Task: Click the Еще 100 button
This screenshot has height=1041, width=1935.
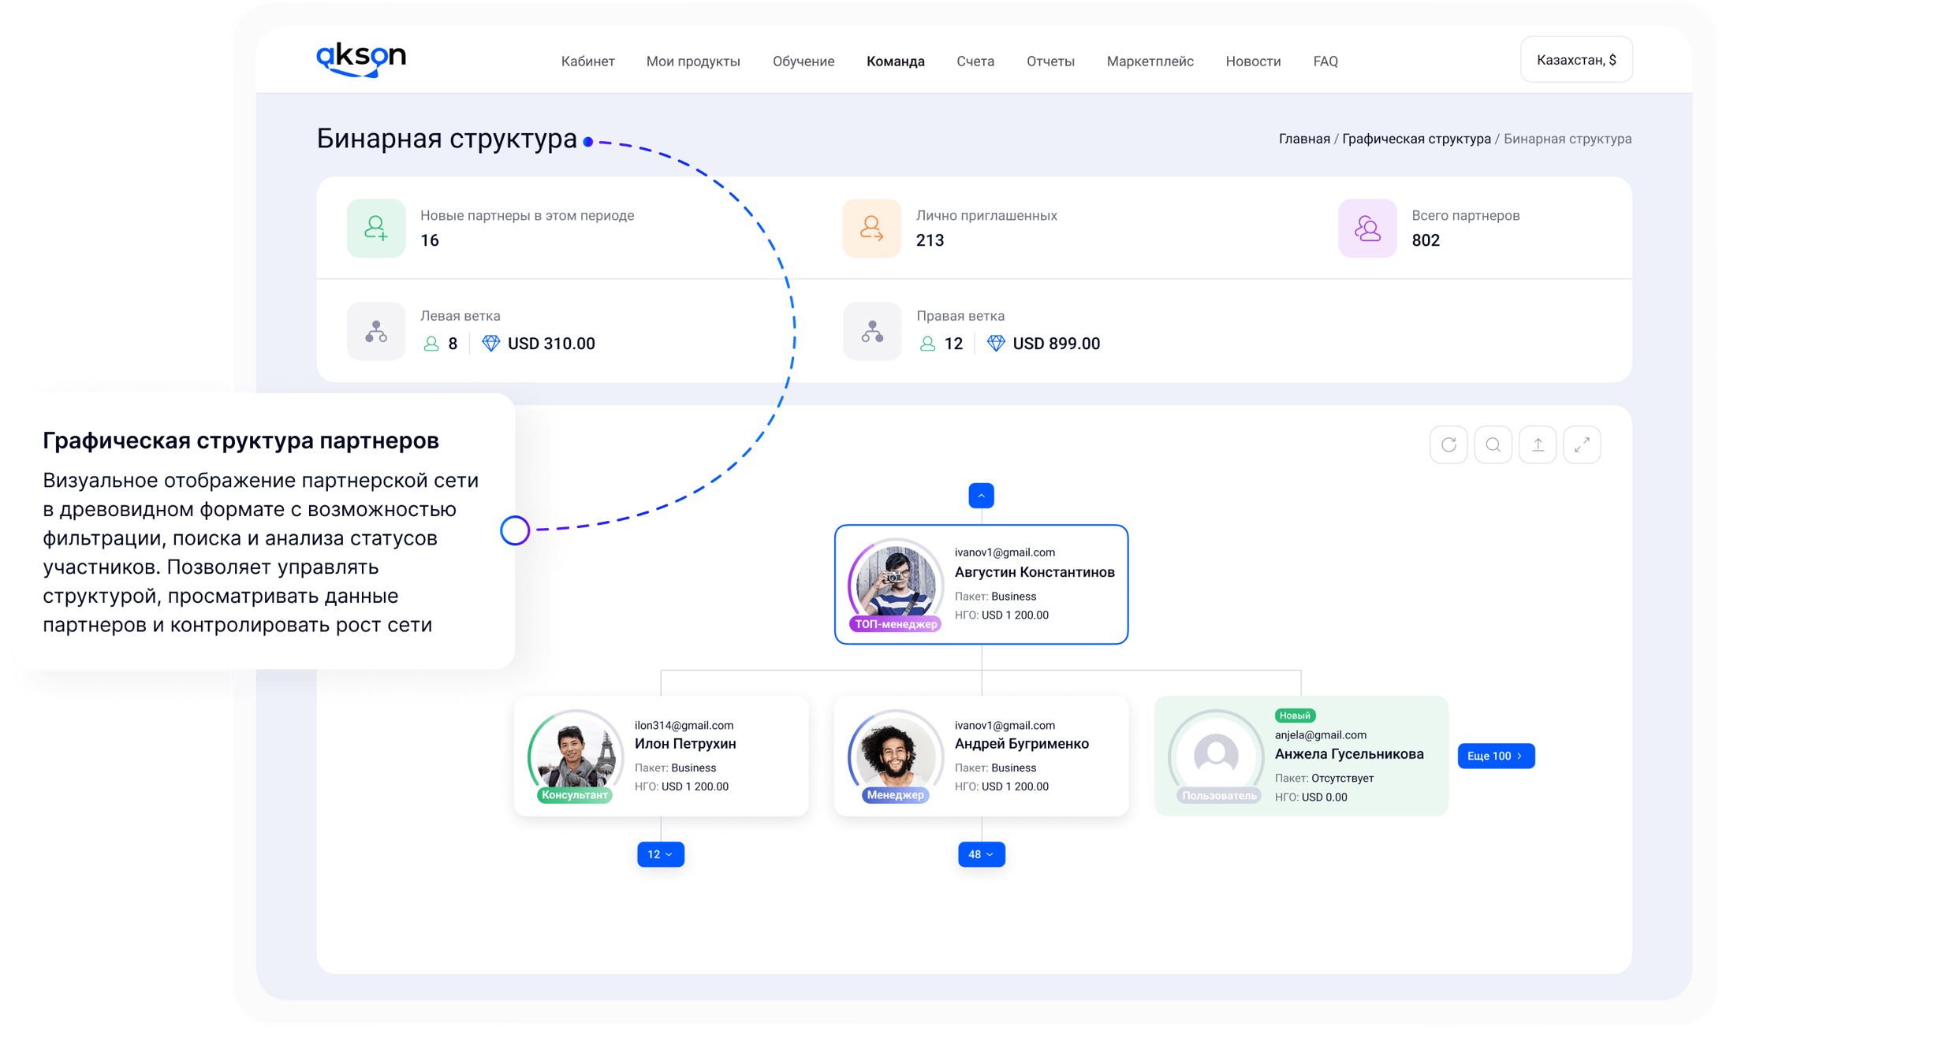Action: [x=1495, y=756]
